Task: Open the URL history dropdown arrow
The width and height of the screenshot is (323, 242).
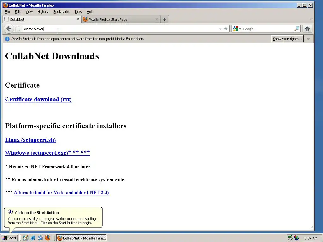Action: pyautogui.click(x=220, y=29)
